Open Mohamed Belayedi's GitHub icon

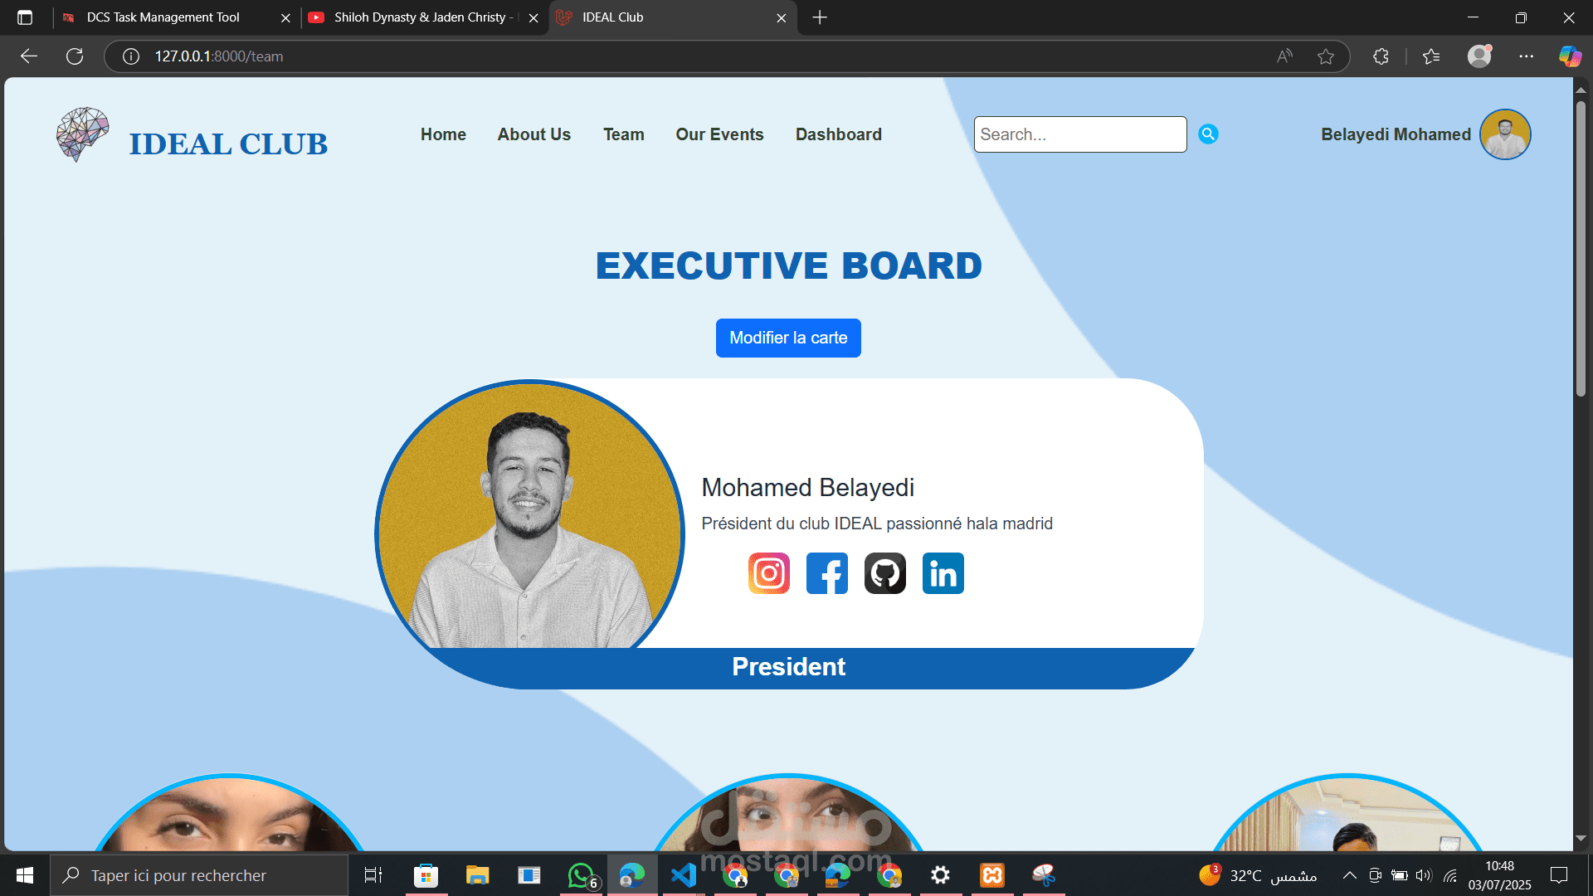pyautogui.click(x=885, y=573)
